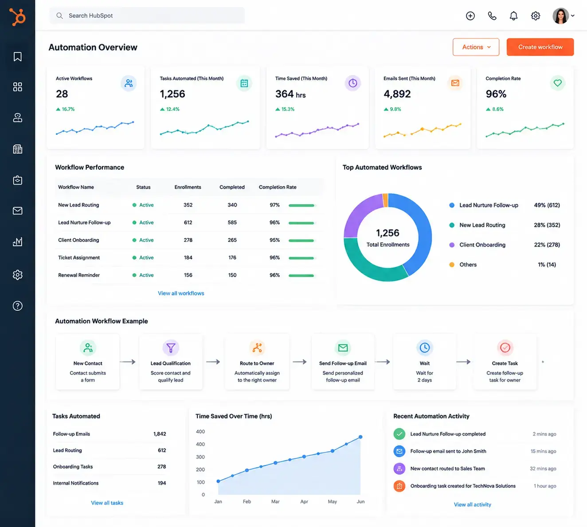
Task: Open the user avatar account menu
Action: (563, 16)
